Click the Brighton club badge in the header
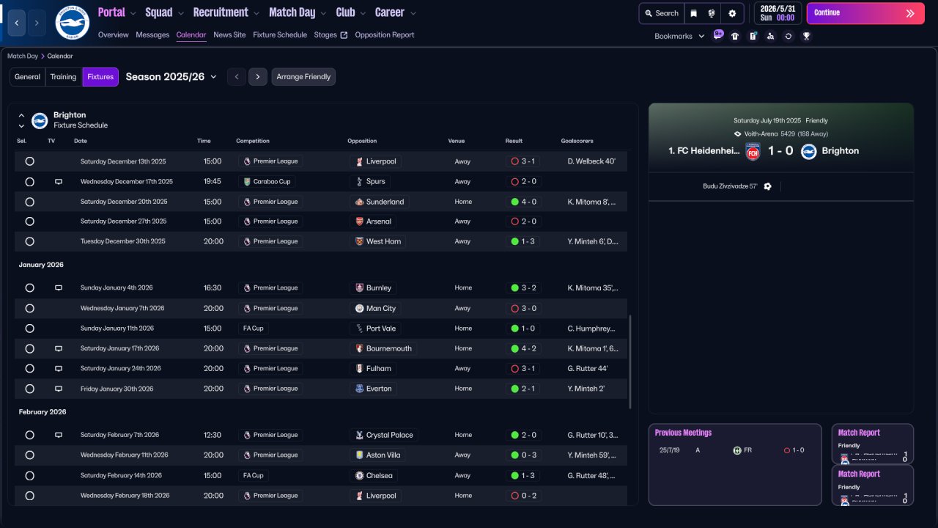Viewport: 938px width, 528px height. (72, 23)
